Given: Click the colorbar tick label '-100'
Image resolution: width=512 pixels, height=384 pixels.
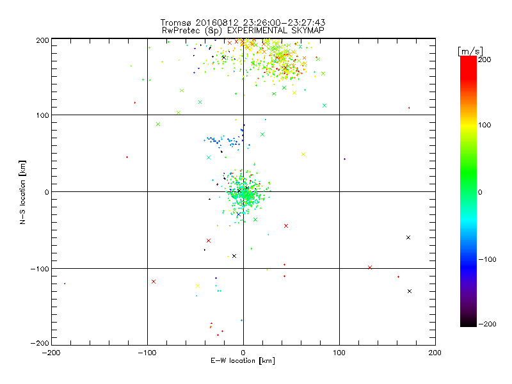Looking at the screenshot, I should point(487,259).
